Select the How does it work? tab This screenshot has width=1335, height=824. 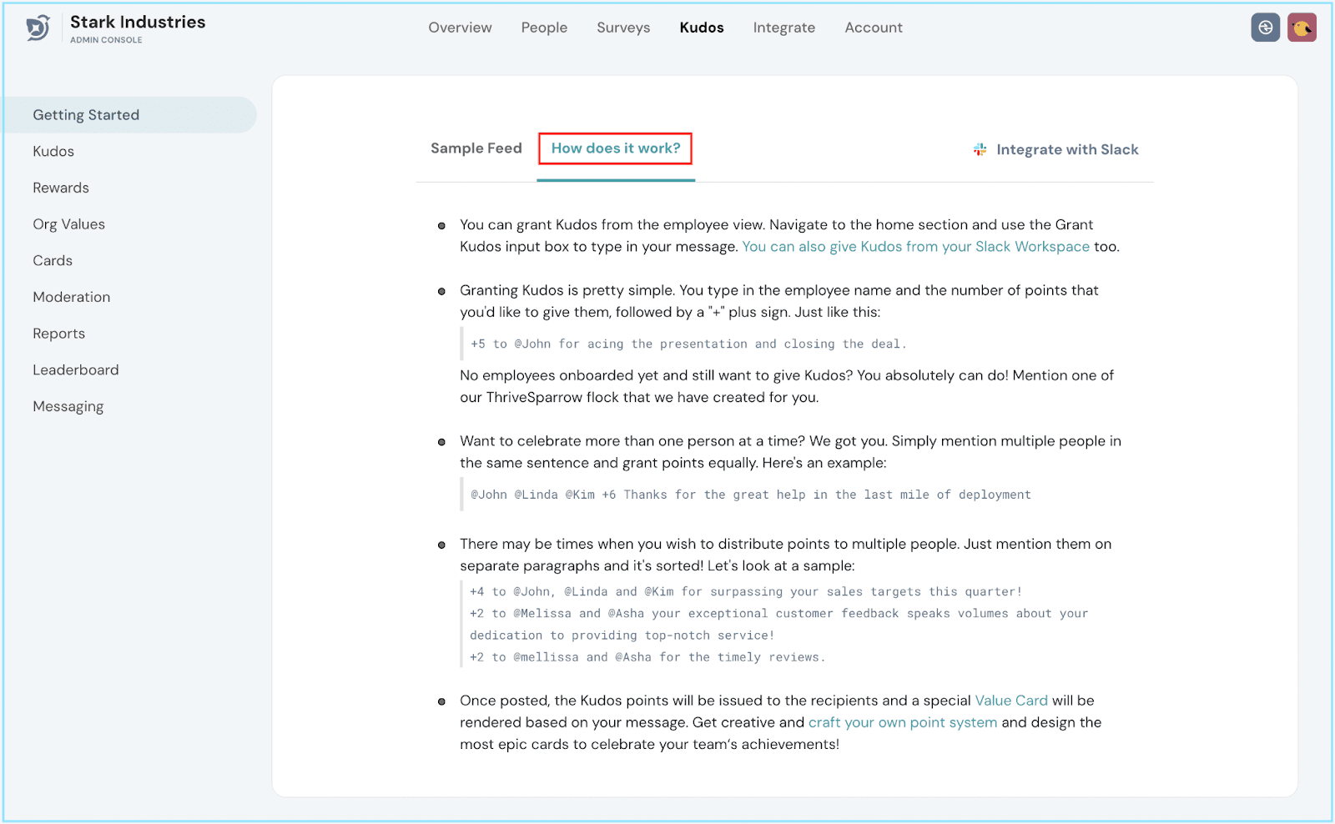click(616, 148)
